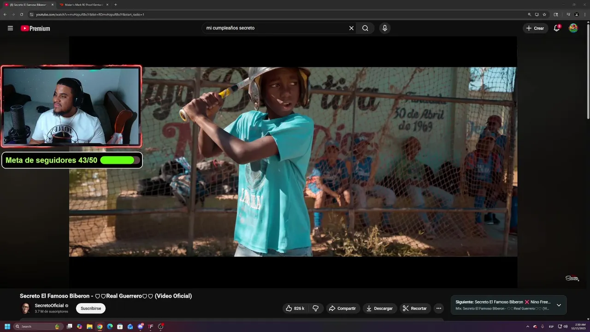The height and width of the screenshot is (332, 590).
Task: Start voice search with the microphone
Action: (x=385, y=28)
